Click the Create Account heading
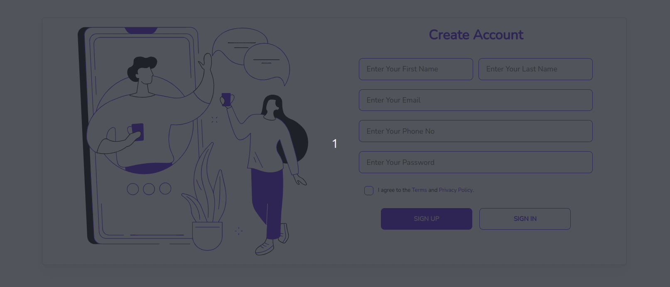This screenshot has width=670, height=287. pos(476,35)
